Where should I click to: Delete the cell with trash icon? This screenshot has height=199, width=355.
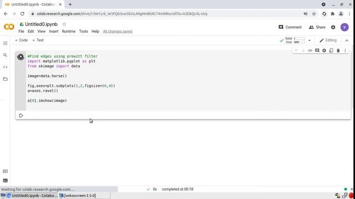click(x=338, y=50)
